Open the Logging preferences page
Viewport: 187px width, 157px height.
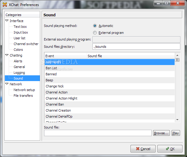click(x=19, y=73)
